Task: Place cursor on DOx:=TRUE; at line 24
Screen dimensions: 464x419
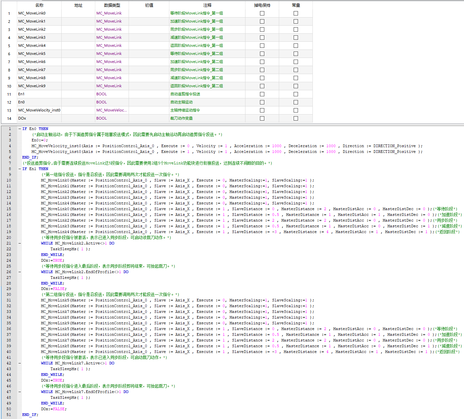Action: pyautogui.click(x=53, y=260)
